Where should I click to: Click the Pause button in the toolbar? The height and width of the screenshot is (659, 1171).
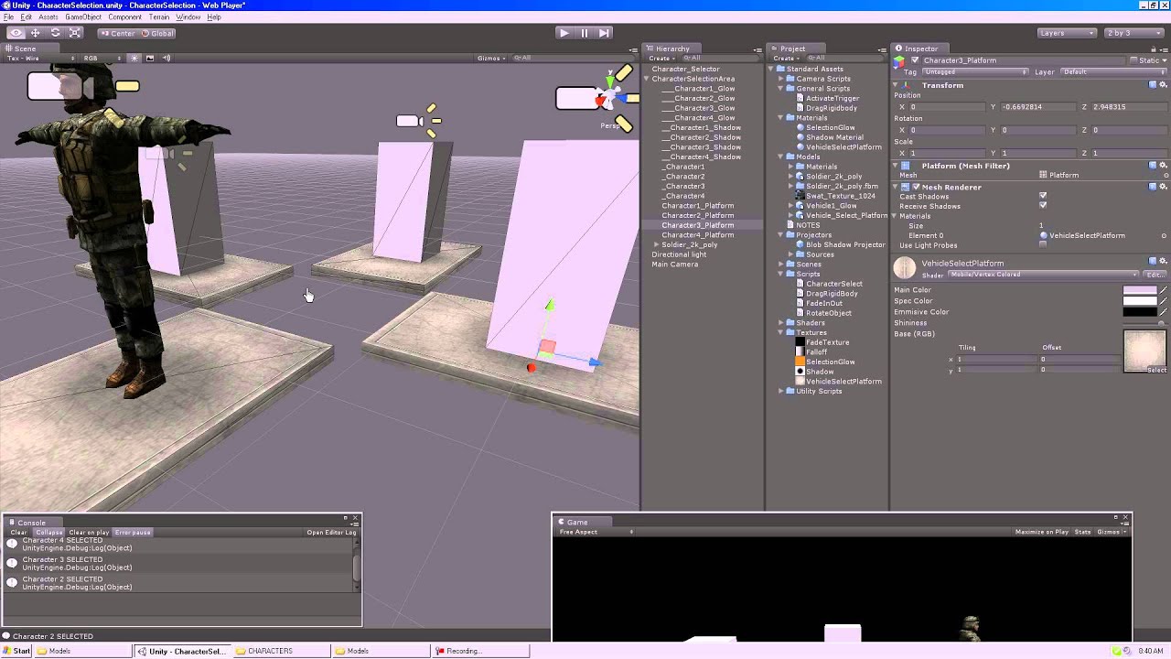coord(584,32)
